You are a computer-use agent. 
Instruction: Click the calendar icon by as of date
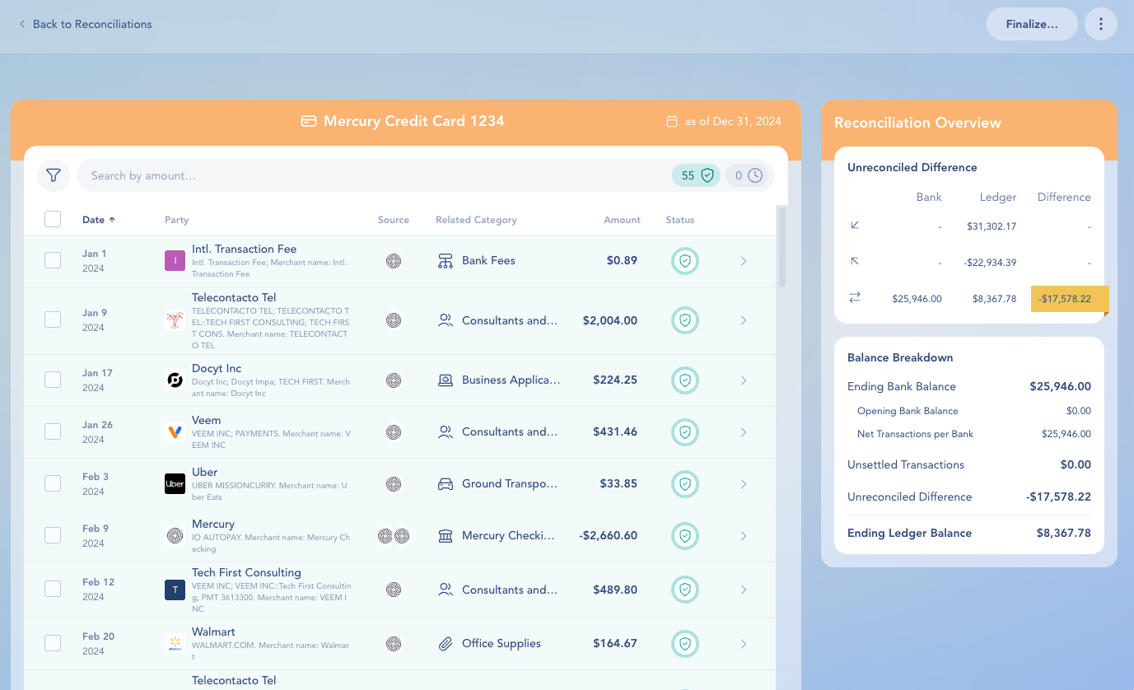[672, 121]
